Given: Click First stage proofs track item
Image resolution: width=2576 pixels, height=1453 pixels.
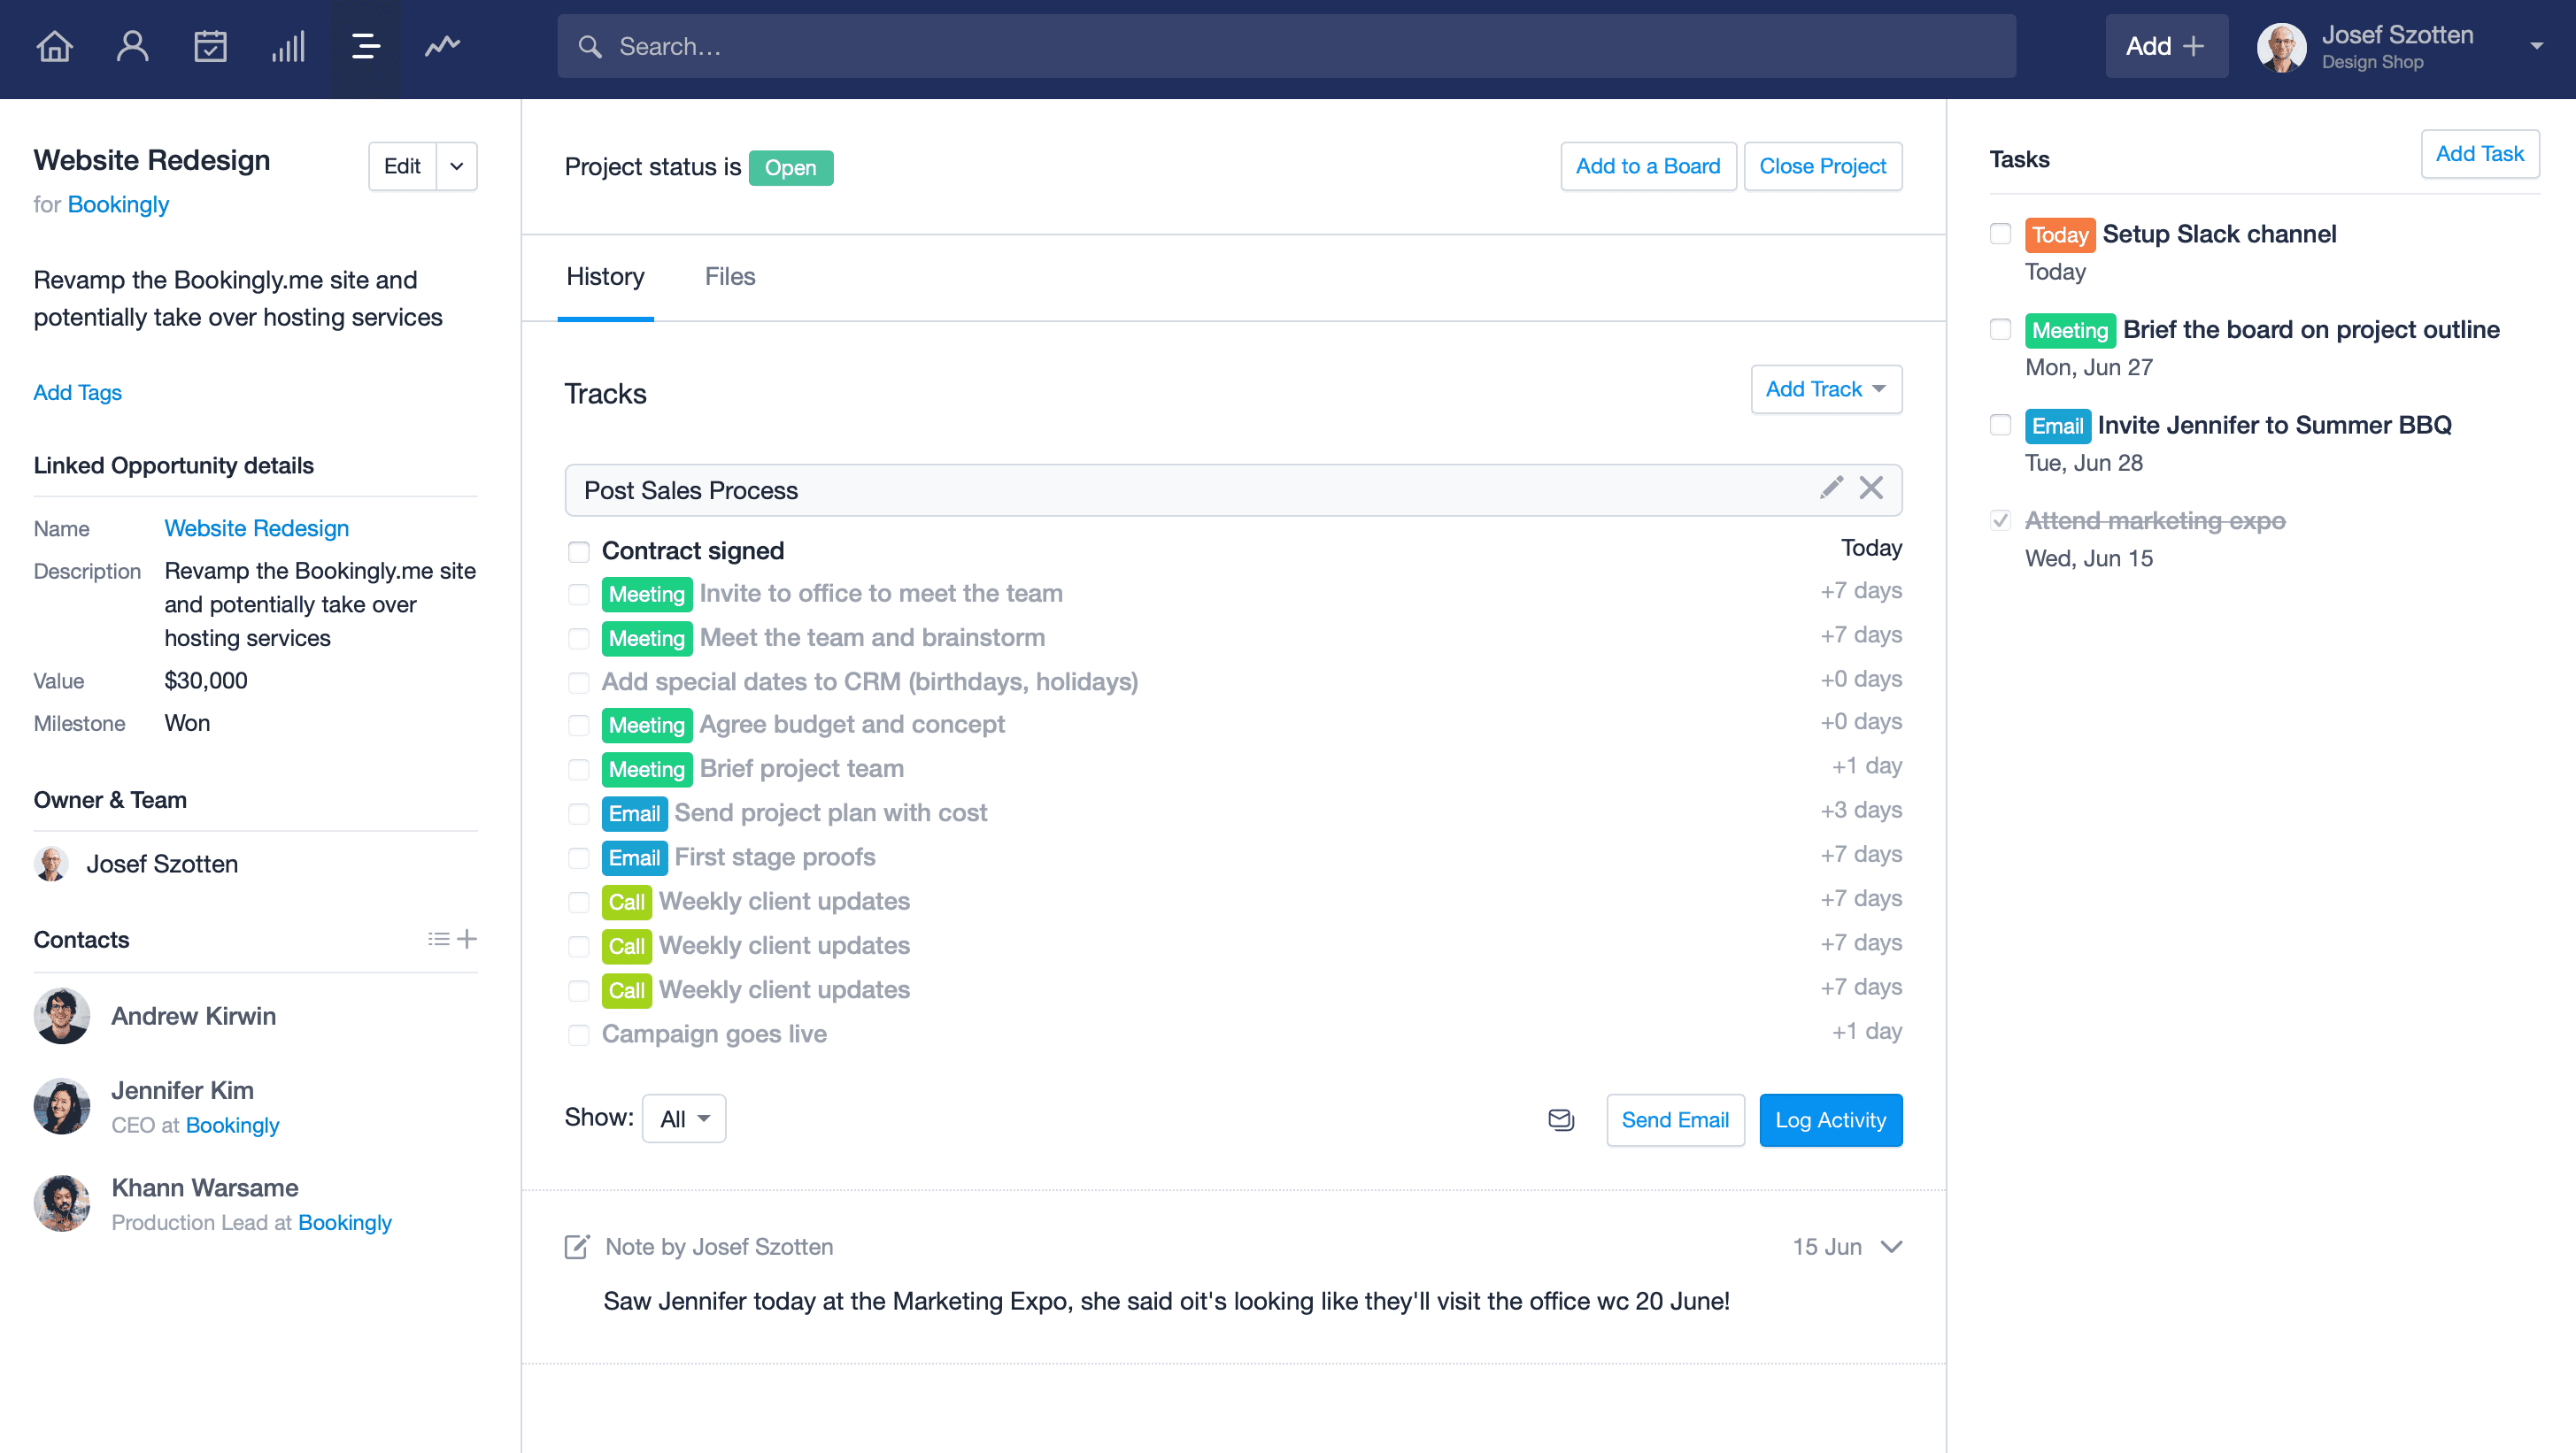Looking at the screenshot, I should [x=775, y=857].
